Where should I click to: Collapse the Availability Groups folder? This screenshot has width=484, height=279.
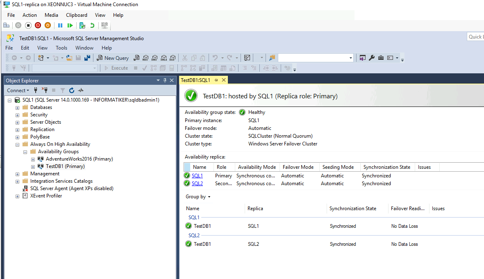pyautogui.click(x=25, y=152)
